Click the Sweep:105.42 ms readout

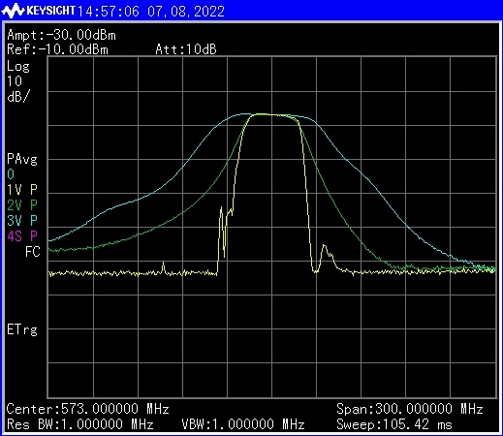pyautogui.click(x=394, y=424)
